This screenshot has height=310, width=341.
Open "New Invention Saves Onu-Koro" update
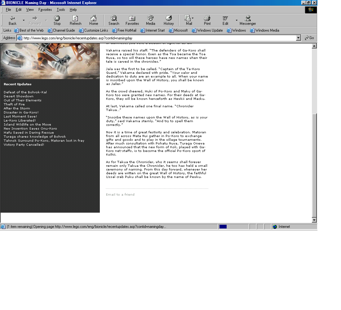click(x=30, y=128)
